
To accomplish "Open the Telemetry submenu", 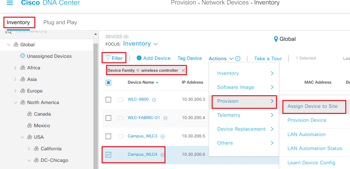I will pyautogui.click(x=244, y=115).
